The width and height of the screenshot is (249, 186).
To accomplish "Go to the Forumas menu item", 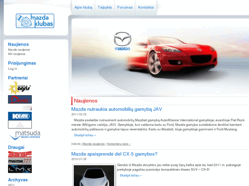I will coord(125,8).
